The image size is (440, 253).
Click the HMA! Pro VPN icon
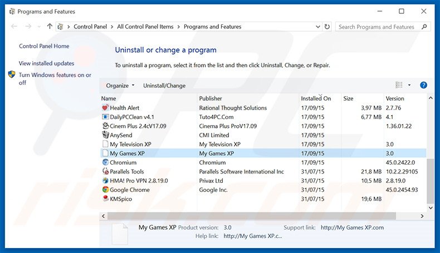(x=105, y=180)
